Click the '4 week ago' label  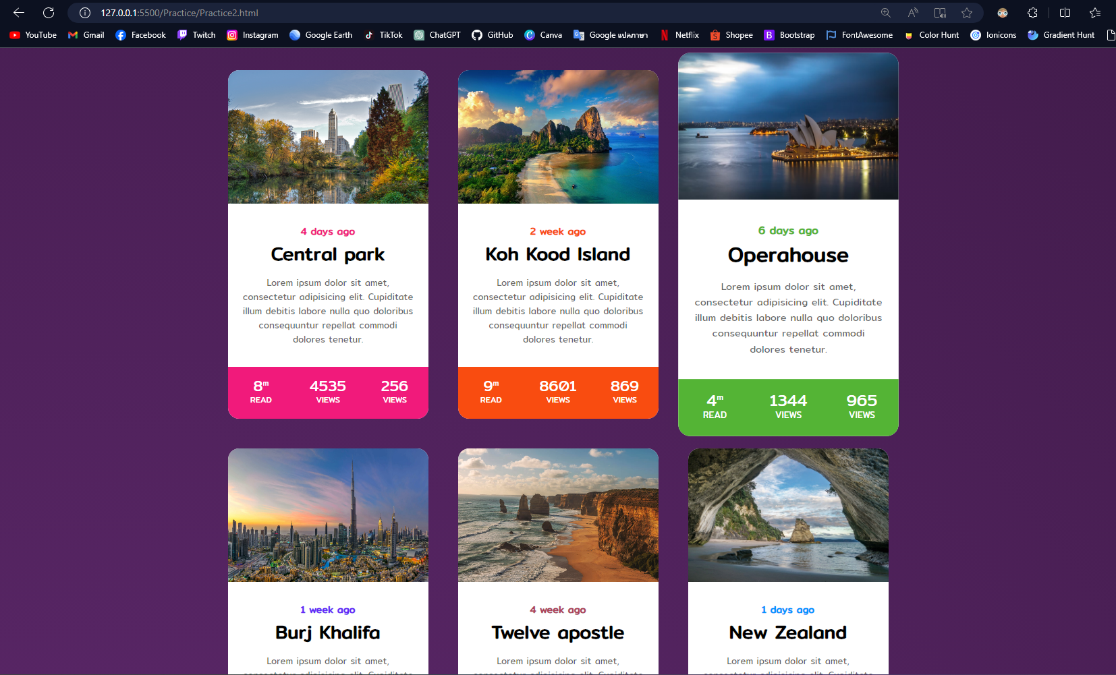point(558,610)
